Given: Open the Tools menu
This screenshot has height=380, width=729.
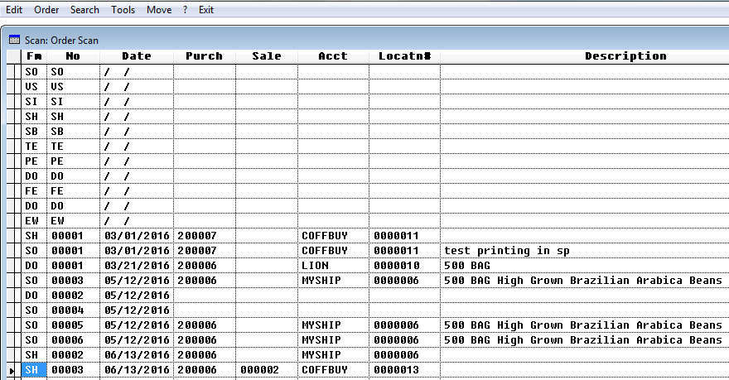Looking at the screenshot, I should [x=123, y=10].
